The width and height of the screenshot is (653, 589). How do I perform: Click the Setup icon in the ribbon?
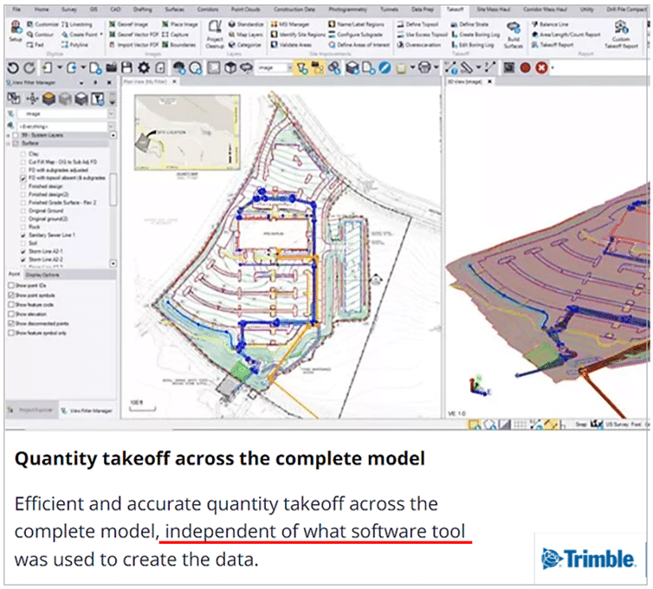16,32
